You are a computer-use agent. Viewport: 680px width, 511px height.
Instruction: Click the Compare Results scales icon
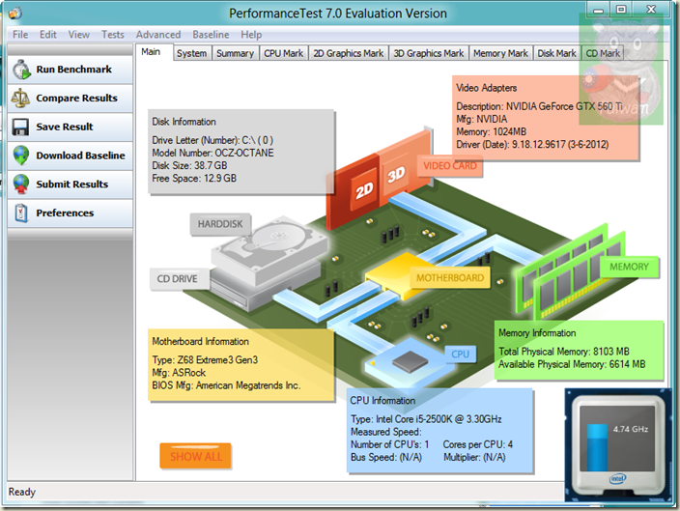(x=20, y=98)
